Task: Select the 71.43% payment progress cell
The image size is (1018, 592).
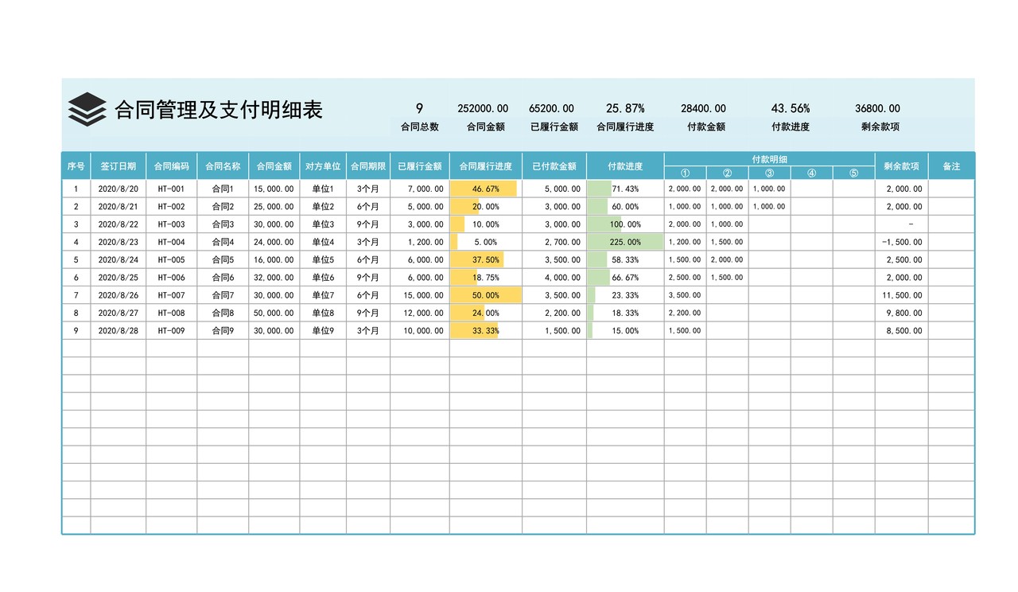Action: (x=625, y=189)
